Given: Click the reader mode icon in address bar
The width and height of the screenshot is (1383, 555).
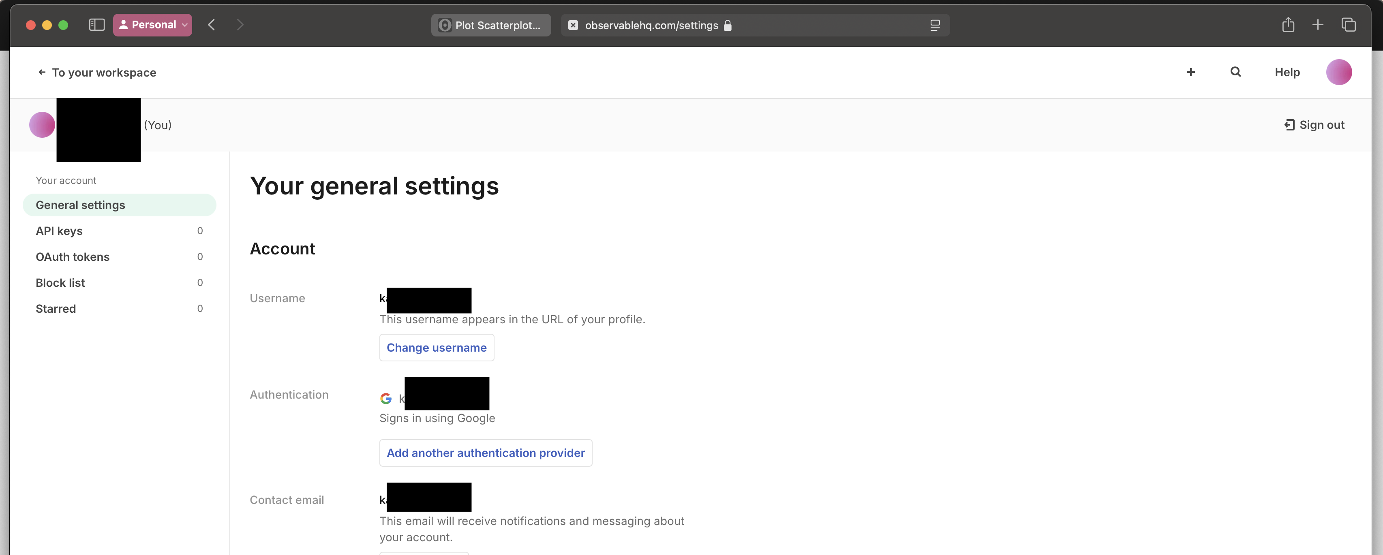Looking at the screenshot, I should click(935, 25).
